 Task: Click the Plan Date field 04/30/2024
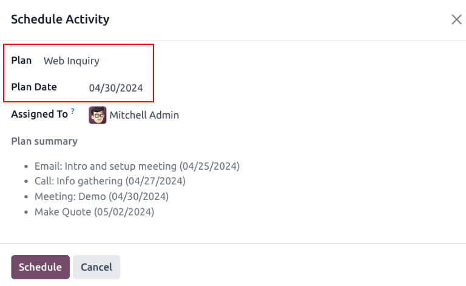pos(116,88)
